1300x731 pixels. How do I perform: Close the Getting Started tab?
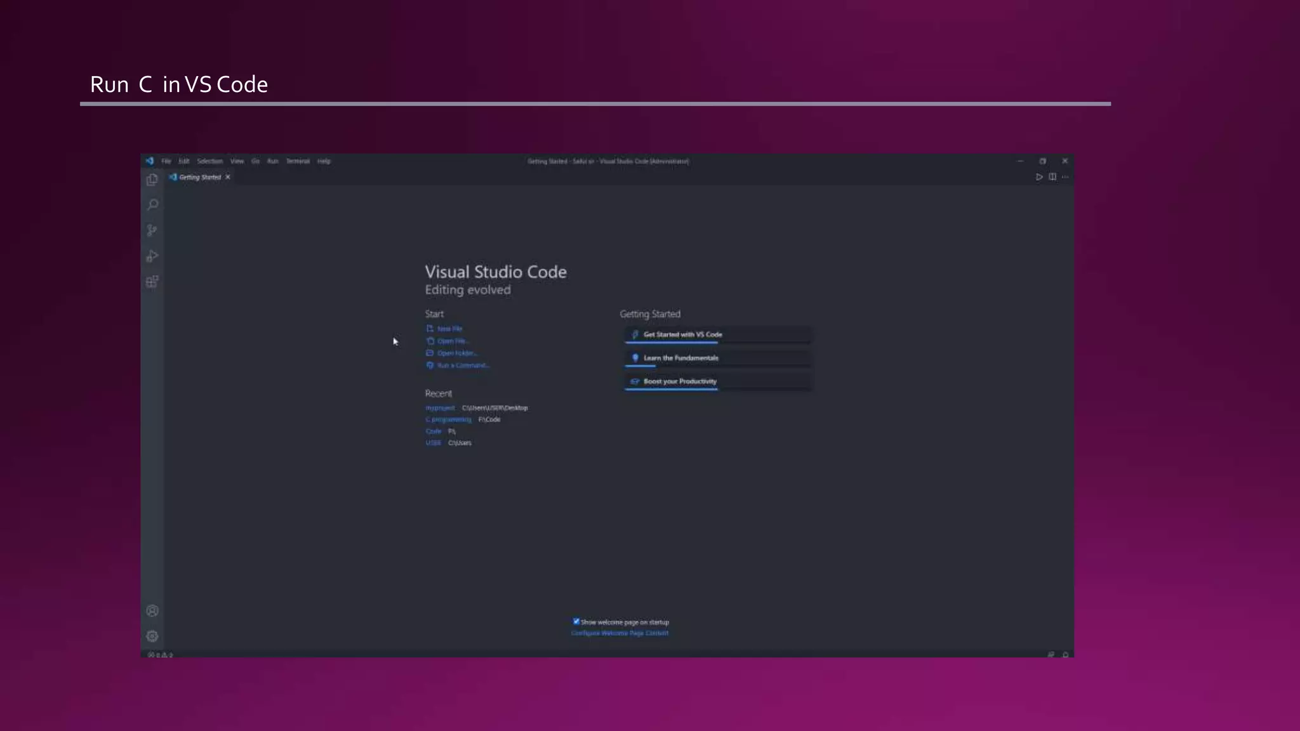(x=228, y=177)
